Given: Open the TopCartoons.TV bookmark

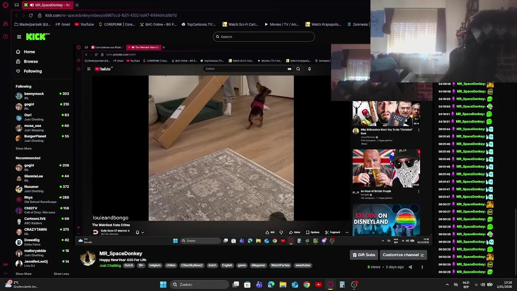Looking at the screenshot, I should tap(198, 24).
